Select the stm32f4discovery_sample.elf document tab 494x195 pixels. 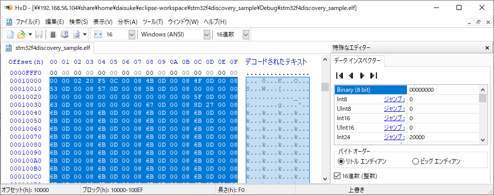point(47,48)
